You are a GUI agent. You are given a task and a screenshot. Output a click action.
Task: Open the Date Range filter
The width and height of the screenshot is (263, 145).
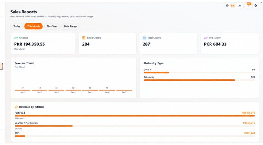pos(70,26)
